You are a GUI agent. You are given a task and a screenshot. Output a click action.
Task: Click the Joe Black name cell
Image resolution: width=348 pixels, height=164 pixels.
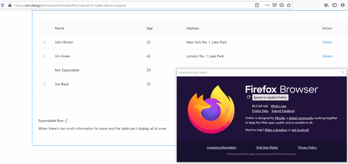tap(62, 84)
